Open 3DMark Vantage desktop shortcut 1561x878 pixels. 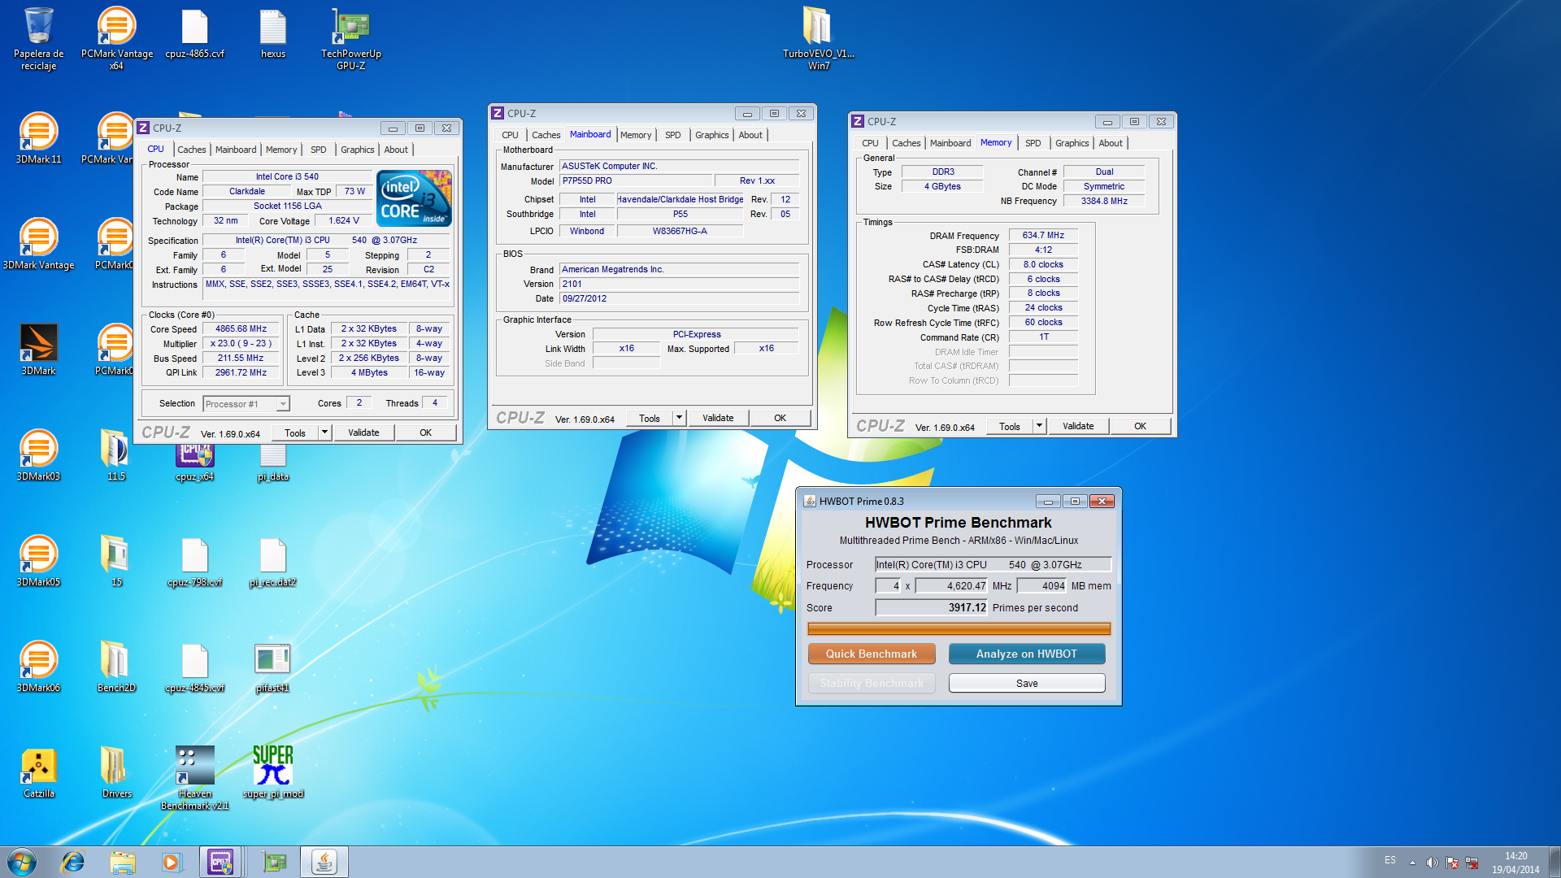[x=38, y=244]
